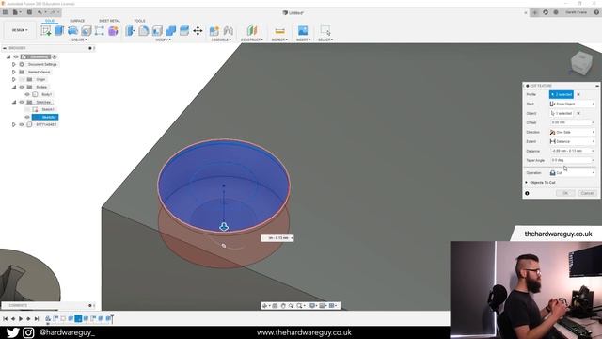Click the Undo arrow

40,12
